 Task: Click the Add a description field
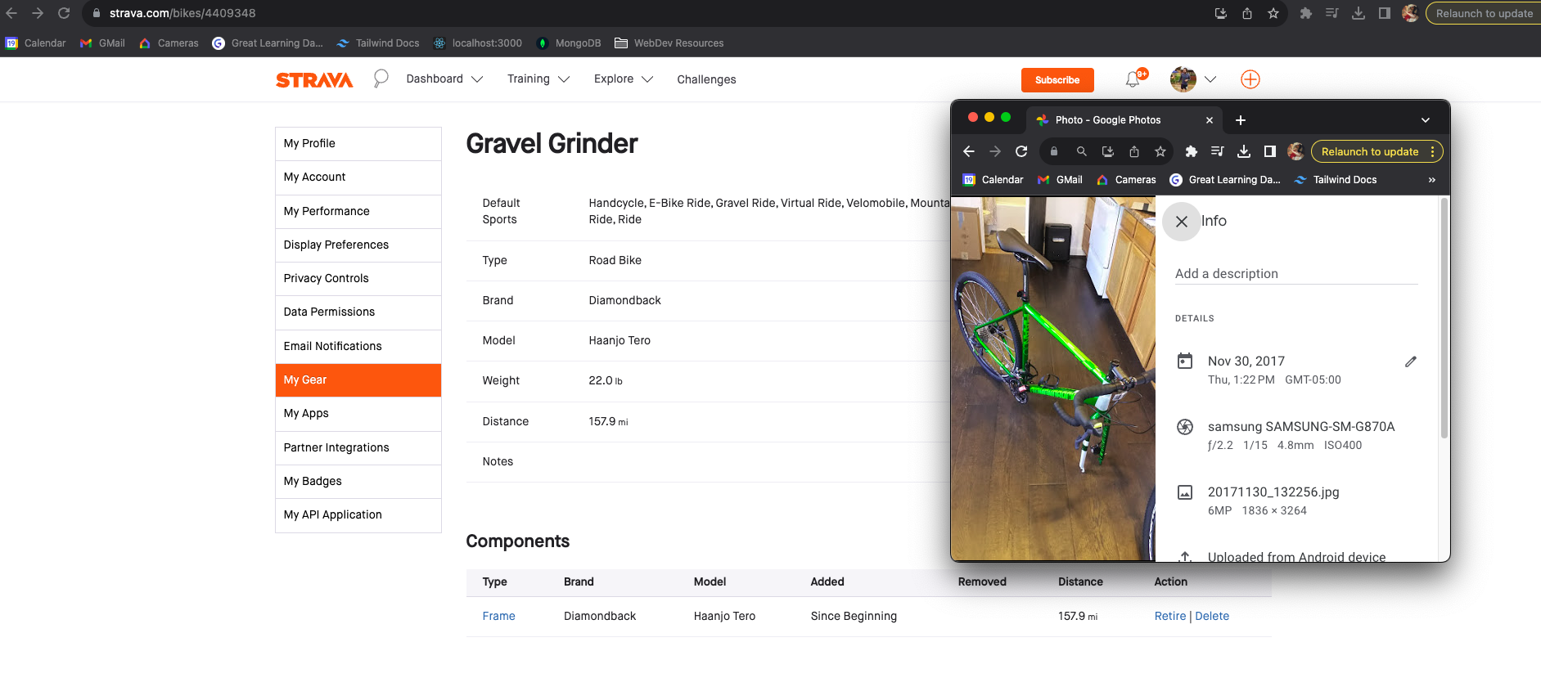coord(1295,274)
